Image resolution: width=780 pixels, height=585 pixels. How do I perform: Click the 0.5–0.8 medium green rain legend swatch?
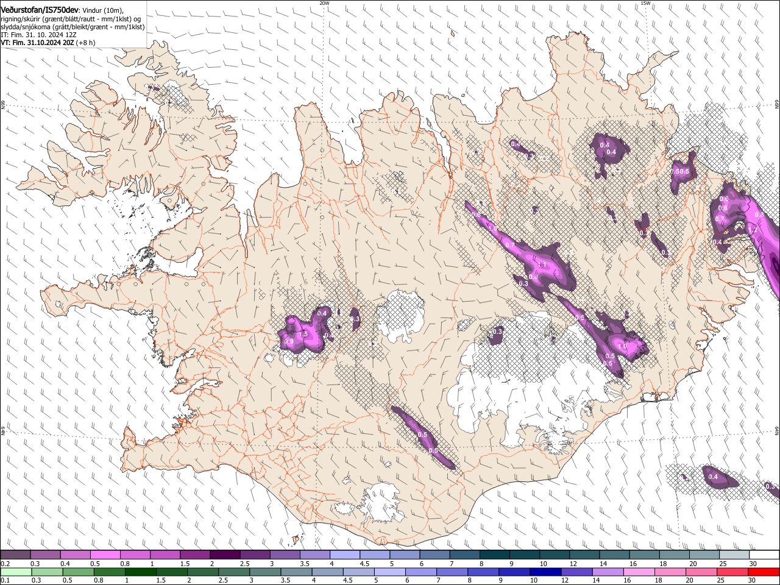coord(78,572)
